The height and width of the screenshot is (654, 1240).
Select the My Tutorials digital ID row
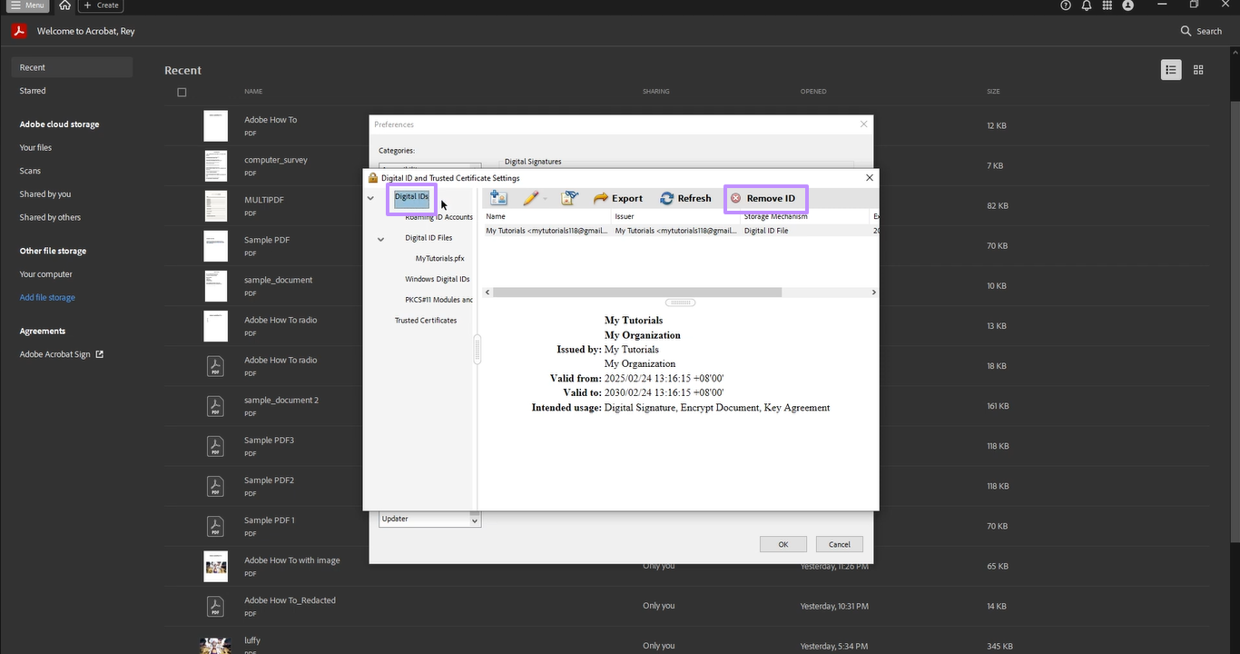681,231
